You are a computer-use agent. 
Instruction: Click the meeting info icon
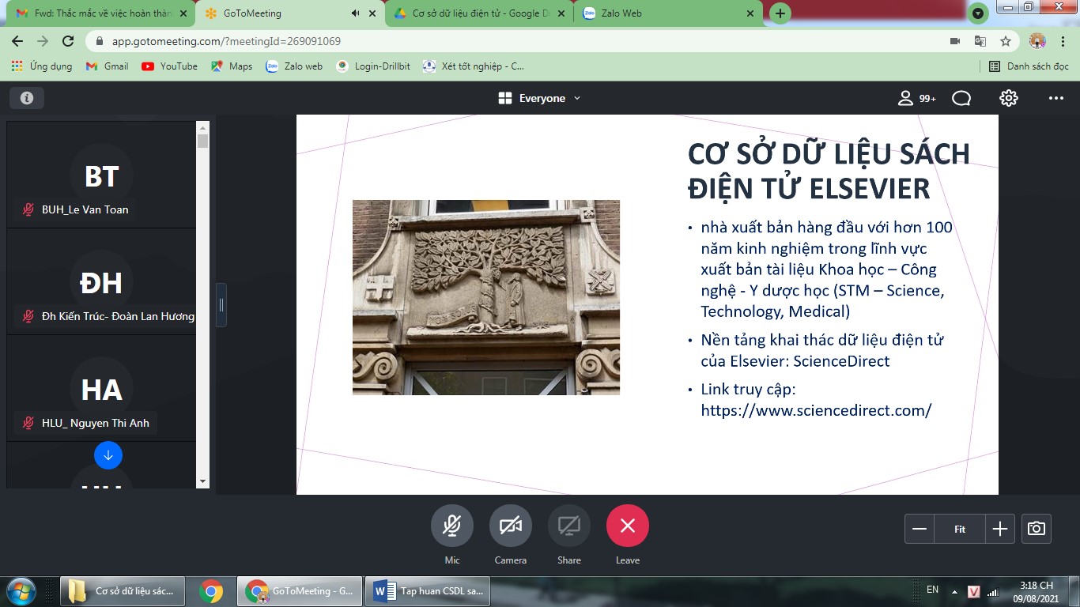click(x=27, y=98)
